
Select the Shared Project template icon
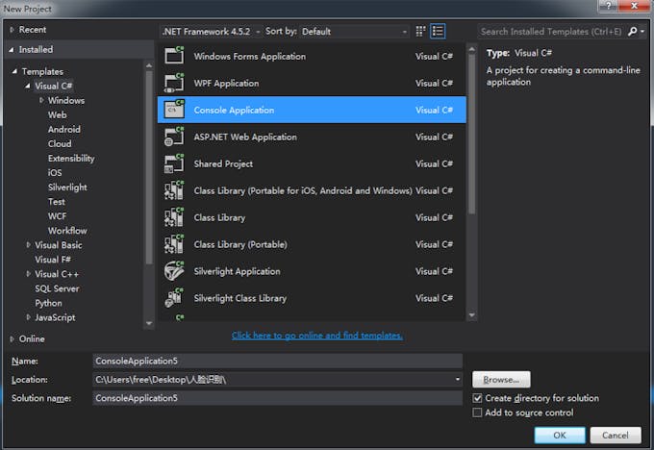174,163
